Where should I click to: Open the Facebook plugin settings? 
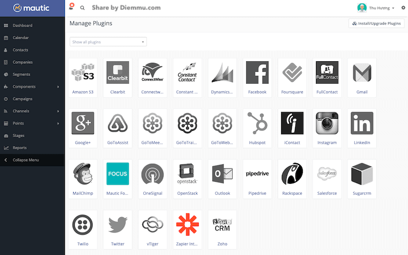pos(257,77)
